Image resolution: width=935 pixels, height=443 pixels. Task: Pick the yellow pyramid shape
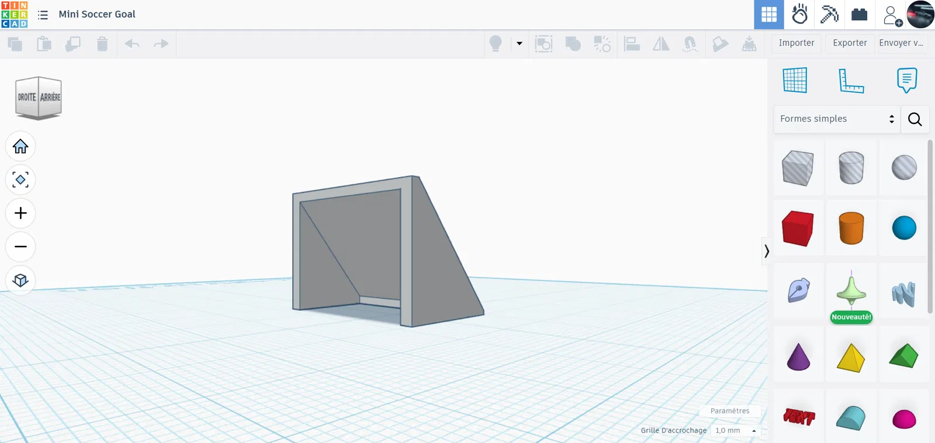(x=851, y=358)
